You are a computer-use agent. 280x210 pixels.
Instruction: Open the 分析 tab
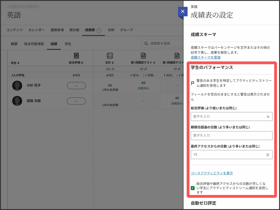pos(111,30)
